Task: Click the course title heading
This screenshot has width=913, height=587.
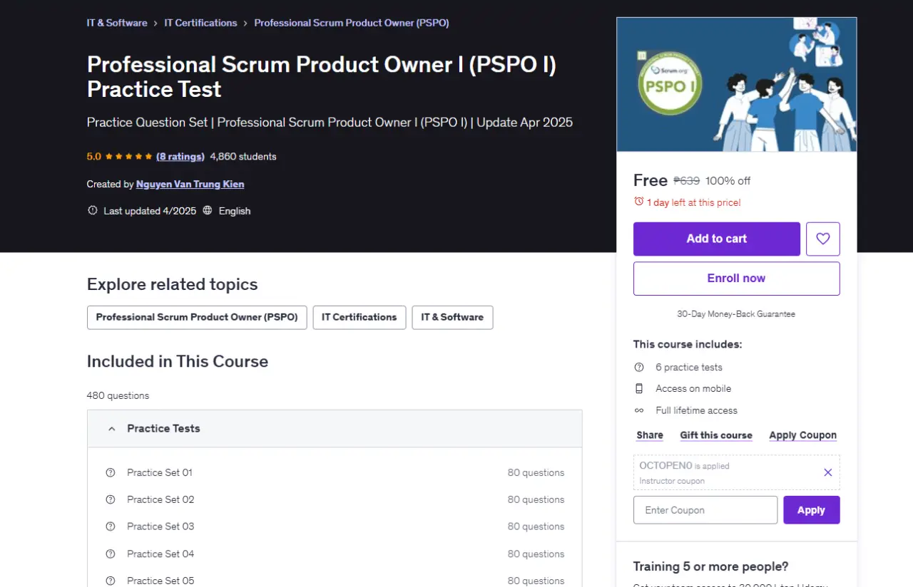Action: [322, 77]
